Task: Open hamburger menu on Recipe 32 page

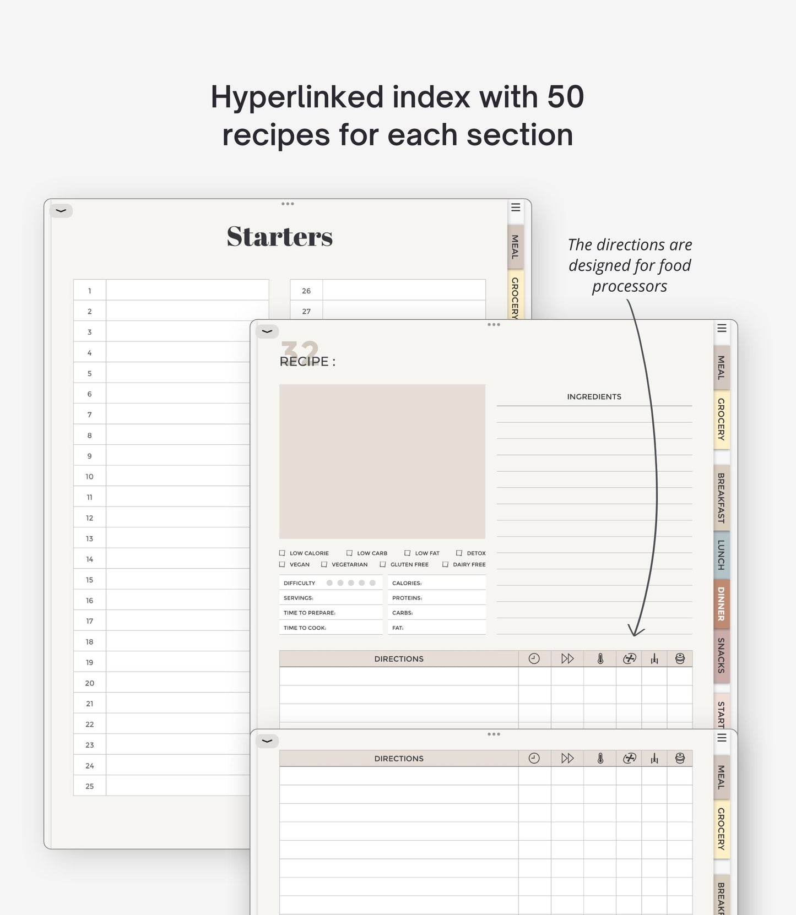Action: coord(722,328)
